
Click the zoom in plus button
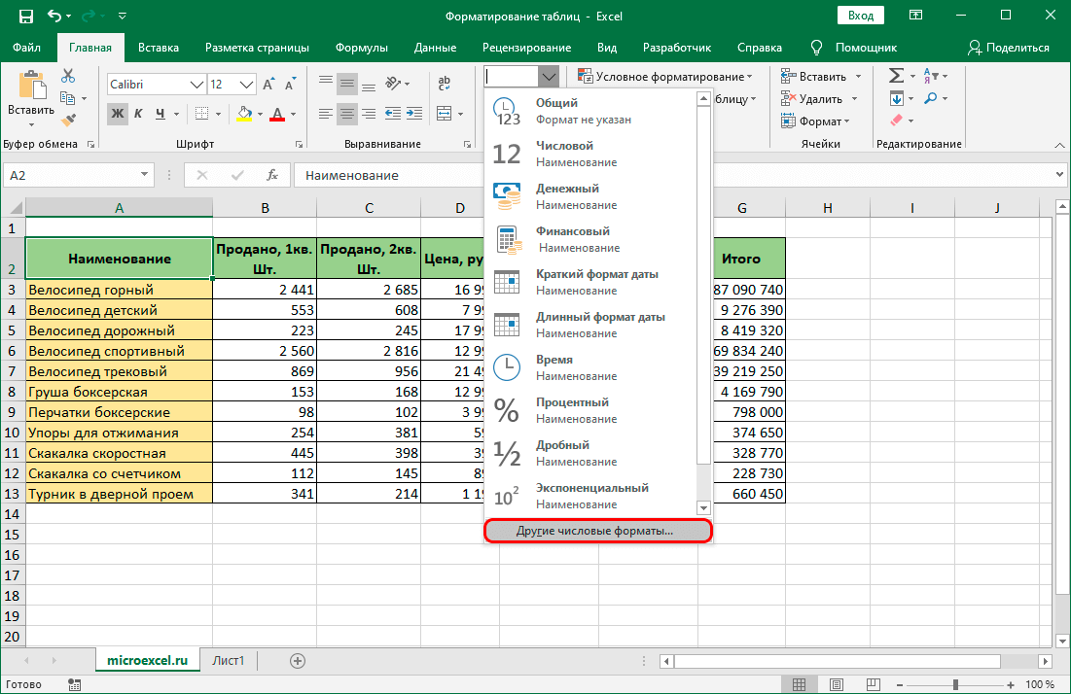pos(1011,684)
